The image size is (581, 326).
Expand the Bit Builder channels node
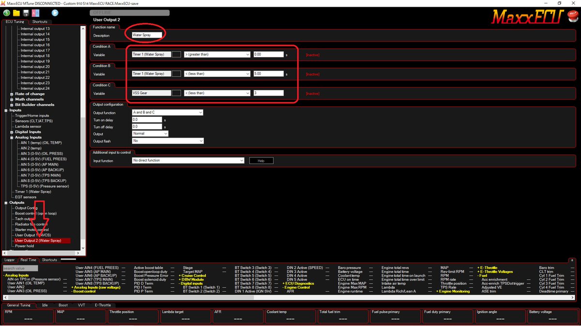12,104
